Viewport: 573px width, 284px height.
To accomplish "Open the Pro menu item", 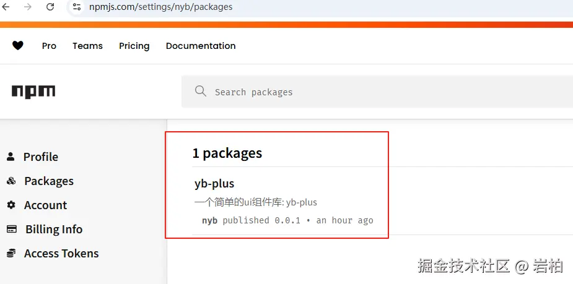I will [x=49, y=46].
